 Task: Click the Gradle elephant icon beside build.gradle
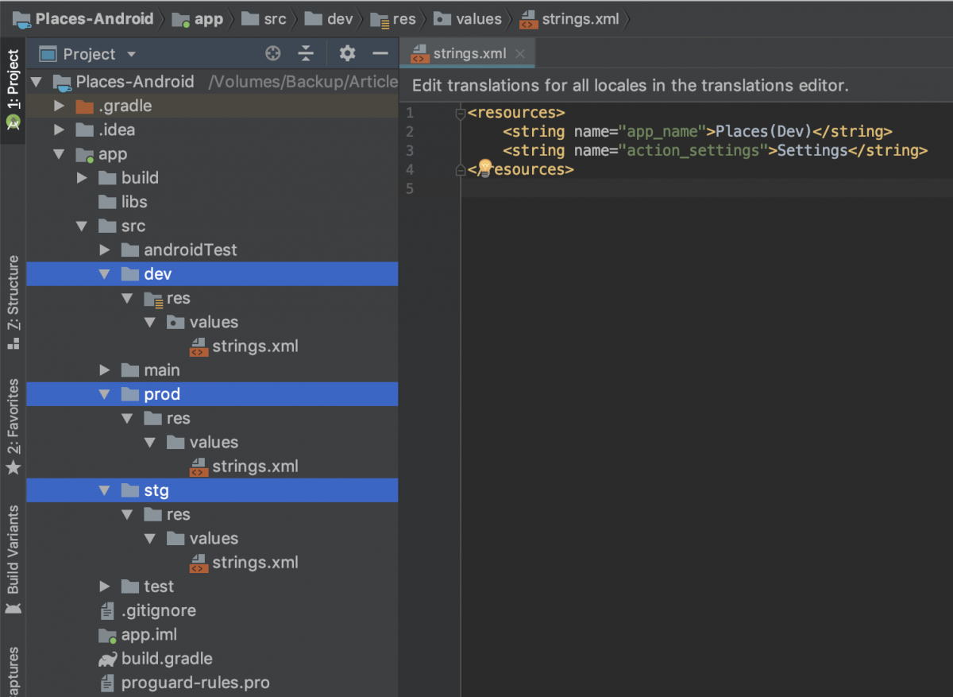[x=107, y=659]
